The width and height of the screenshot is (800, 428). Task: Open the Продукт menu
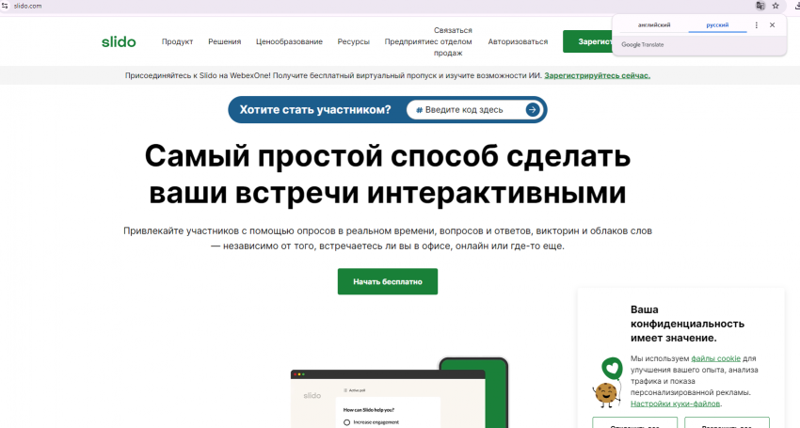point(177,41)
